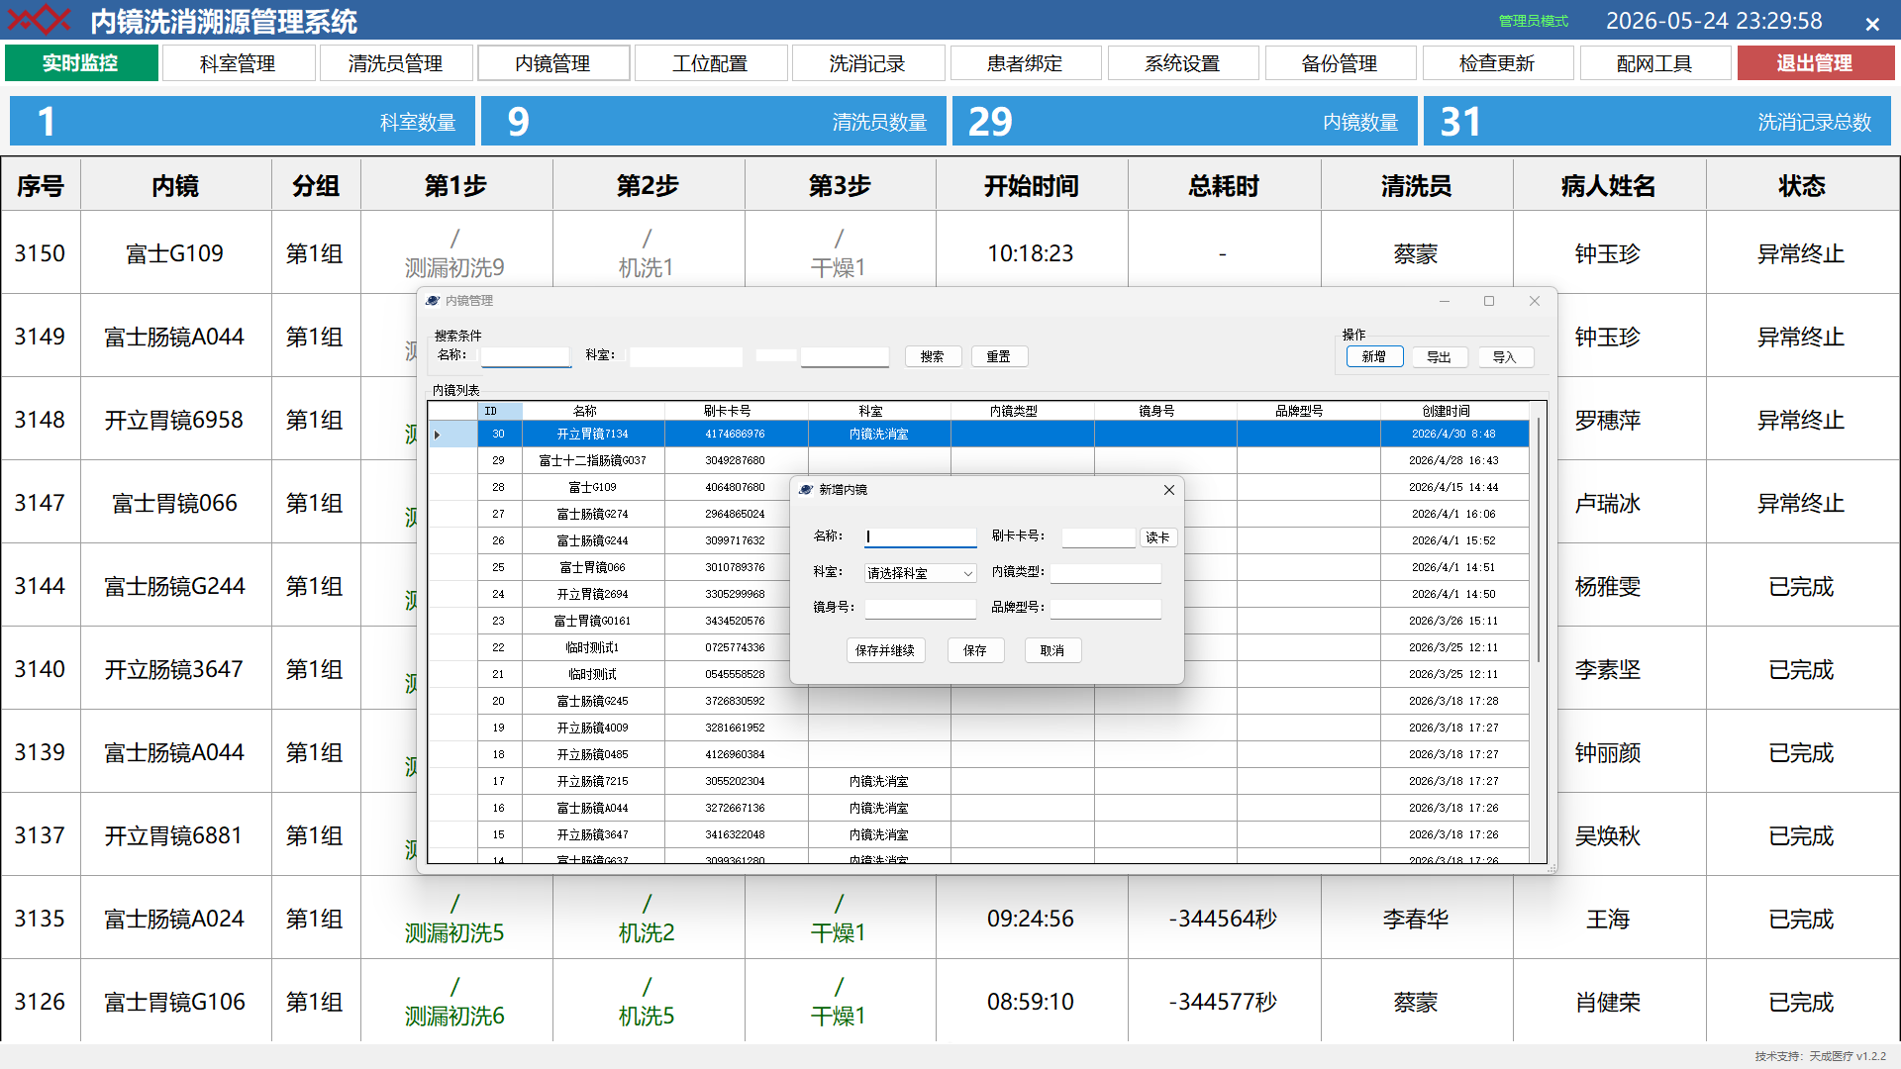The width and height of the screenshot is (1901, 1069).
Task: Click the row selector arrow for ID 30
Action: click(437, 435)
